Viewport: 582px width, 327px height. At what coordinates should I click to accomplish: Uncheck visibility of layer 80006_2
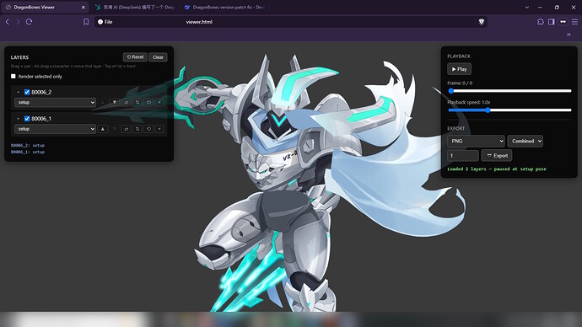(27, 92)
